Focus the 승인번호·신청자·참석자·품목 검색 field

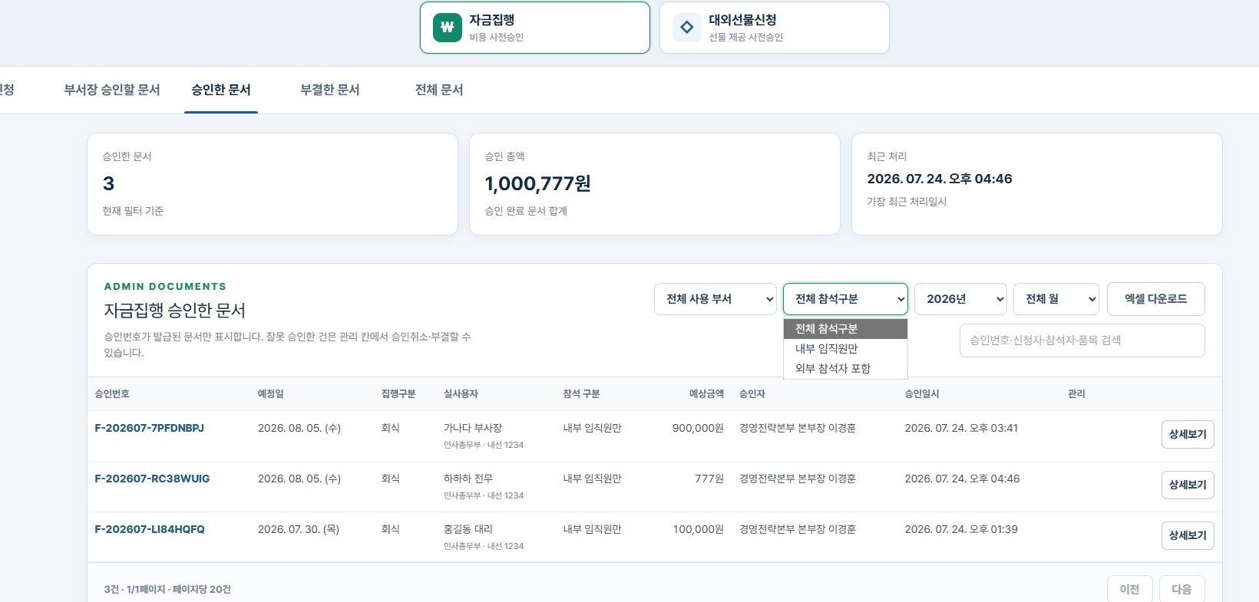1082,340
